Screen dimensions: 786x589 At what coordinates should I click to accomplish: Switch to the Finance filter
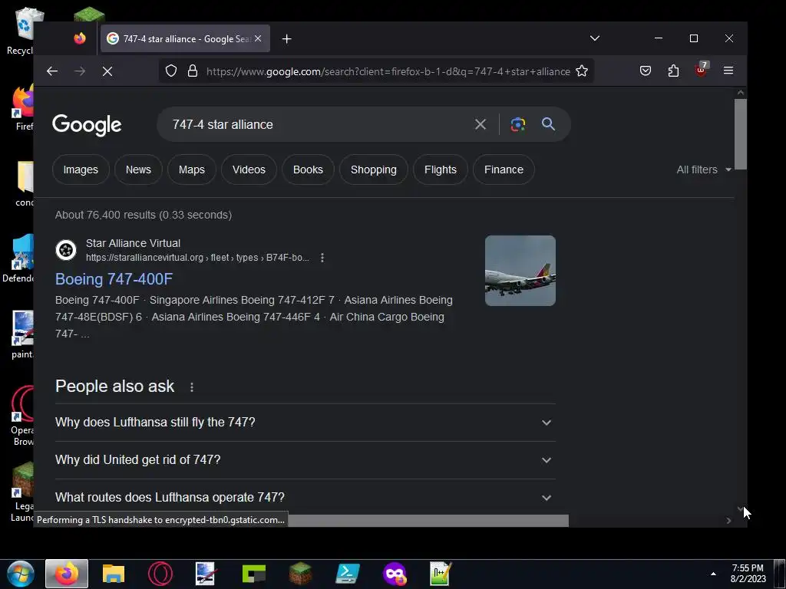[x=504, y=169]
